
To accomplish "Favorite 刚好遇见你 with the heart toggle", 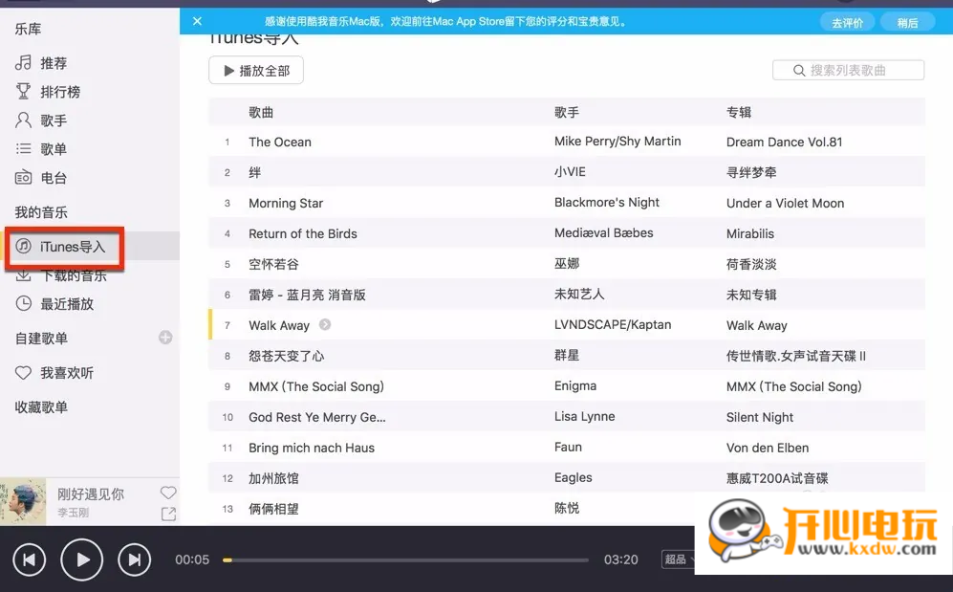I will tap(168, 493).
